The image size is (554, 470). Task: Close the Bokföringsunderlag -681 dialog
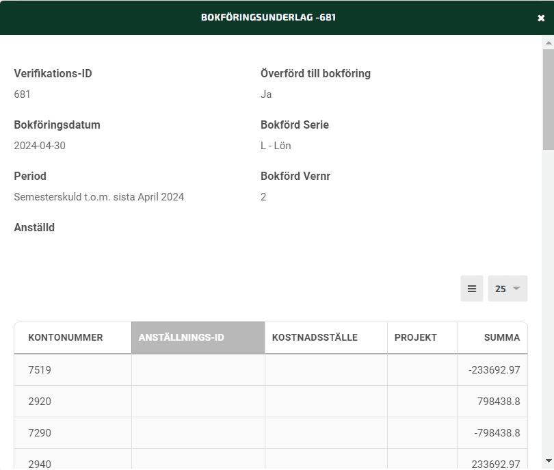[x=541, y=18]
